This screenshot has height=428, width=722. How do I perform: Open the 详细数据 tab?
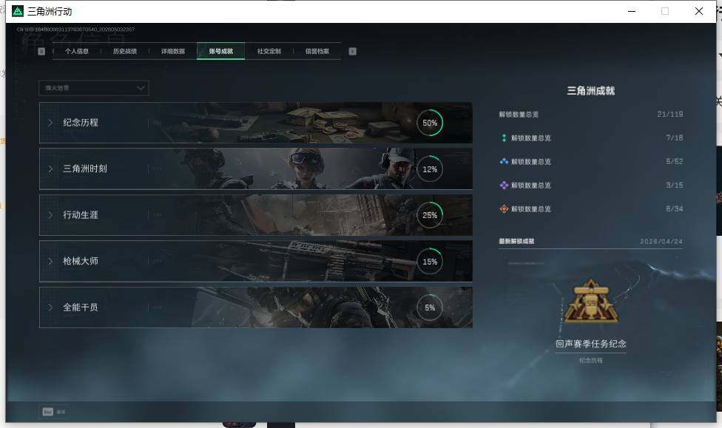[x=172, y=51]
